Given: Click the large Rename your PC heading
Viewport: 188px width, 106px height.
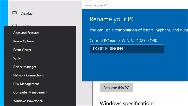Looking at the screenshot, I should tap(112, 19).
